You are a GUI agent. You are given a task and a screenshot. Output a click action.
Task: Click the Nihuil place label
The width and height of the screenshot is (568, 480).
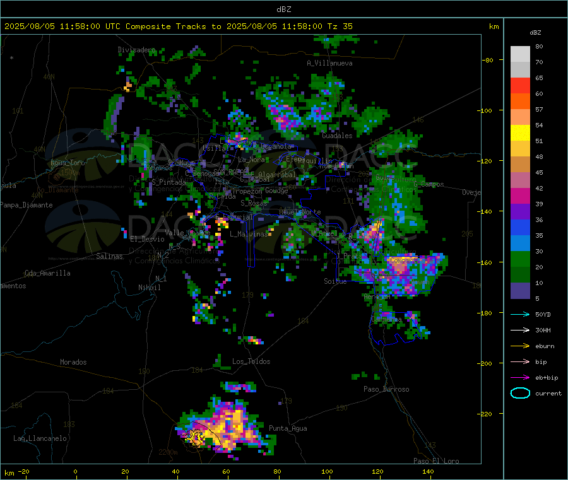click(150, 288)
